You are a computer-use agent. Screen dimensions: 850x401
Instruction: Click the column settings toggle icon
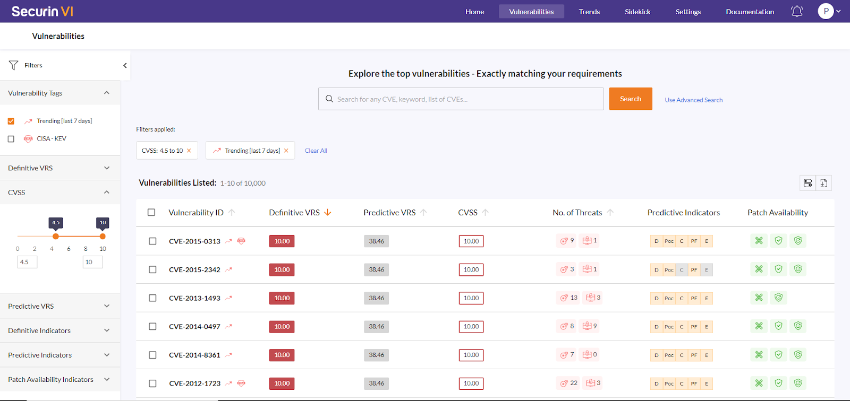point(807,183)
